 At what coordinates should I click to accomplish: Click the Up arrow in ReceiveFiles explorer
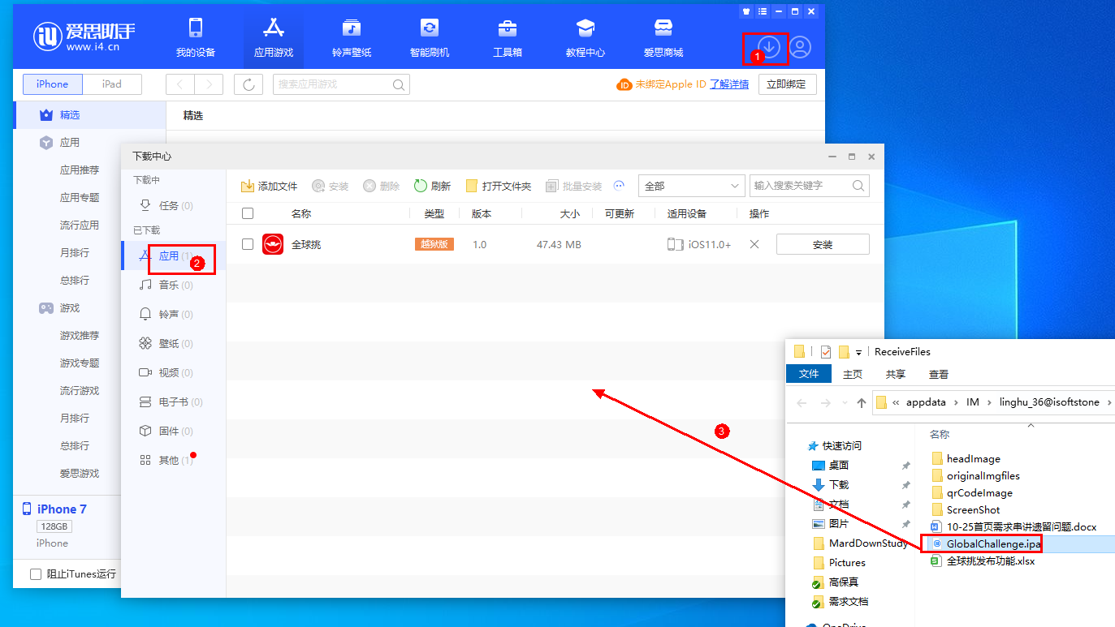point(862,403)
